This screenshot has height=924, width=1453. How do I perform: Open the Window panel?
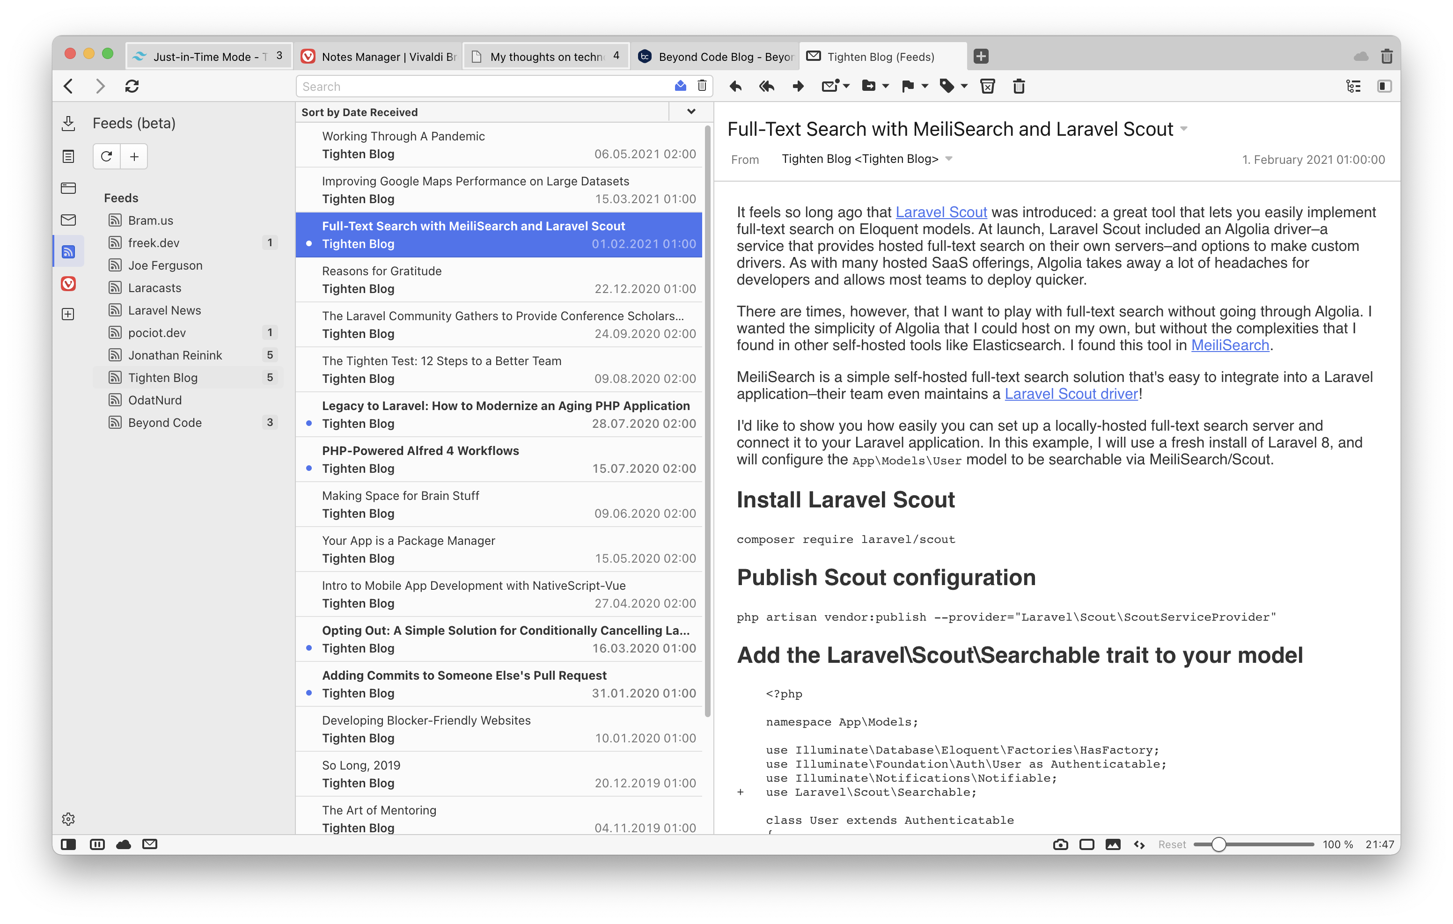click(68, 188)
